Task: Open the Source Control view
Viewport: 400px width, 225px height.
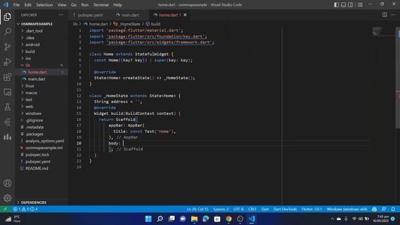Action: 7,47
